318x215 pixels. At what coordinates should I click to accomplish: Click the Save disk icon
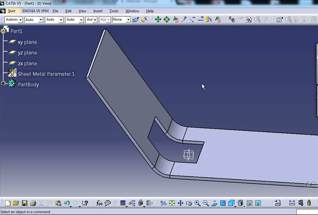[24, 203]
